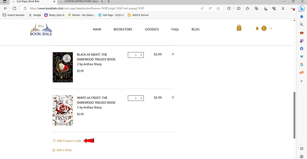The width and height of the screenshot is (307, 159).
Task: Open sidebar settings gear icon
Action: 302,157
